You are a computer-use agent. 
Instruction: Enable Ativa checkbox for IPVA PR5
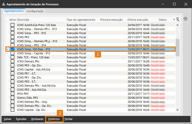[12, 94]
